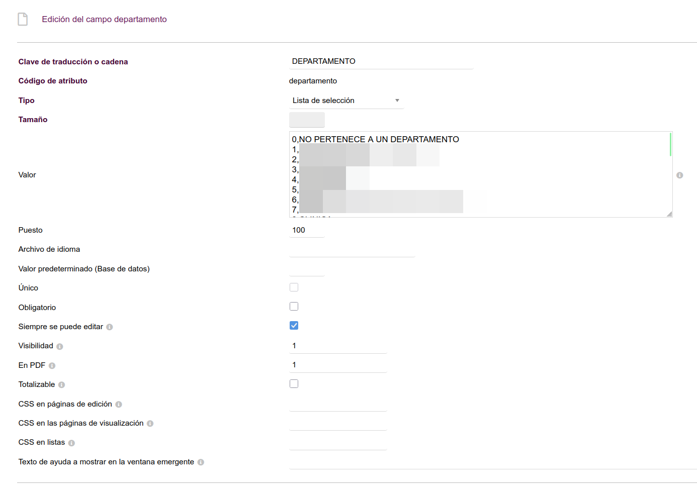Toggle the Totalizable checkbox
The width and height of the screenshot is (697, 493).
pos(294,384)
